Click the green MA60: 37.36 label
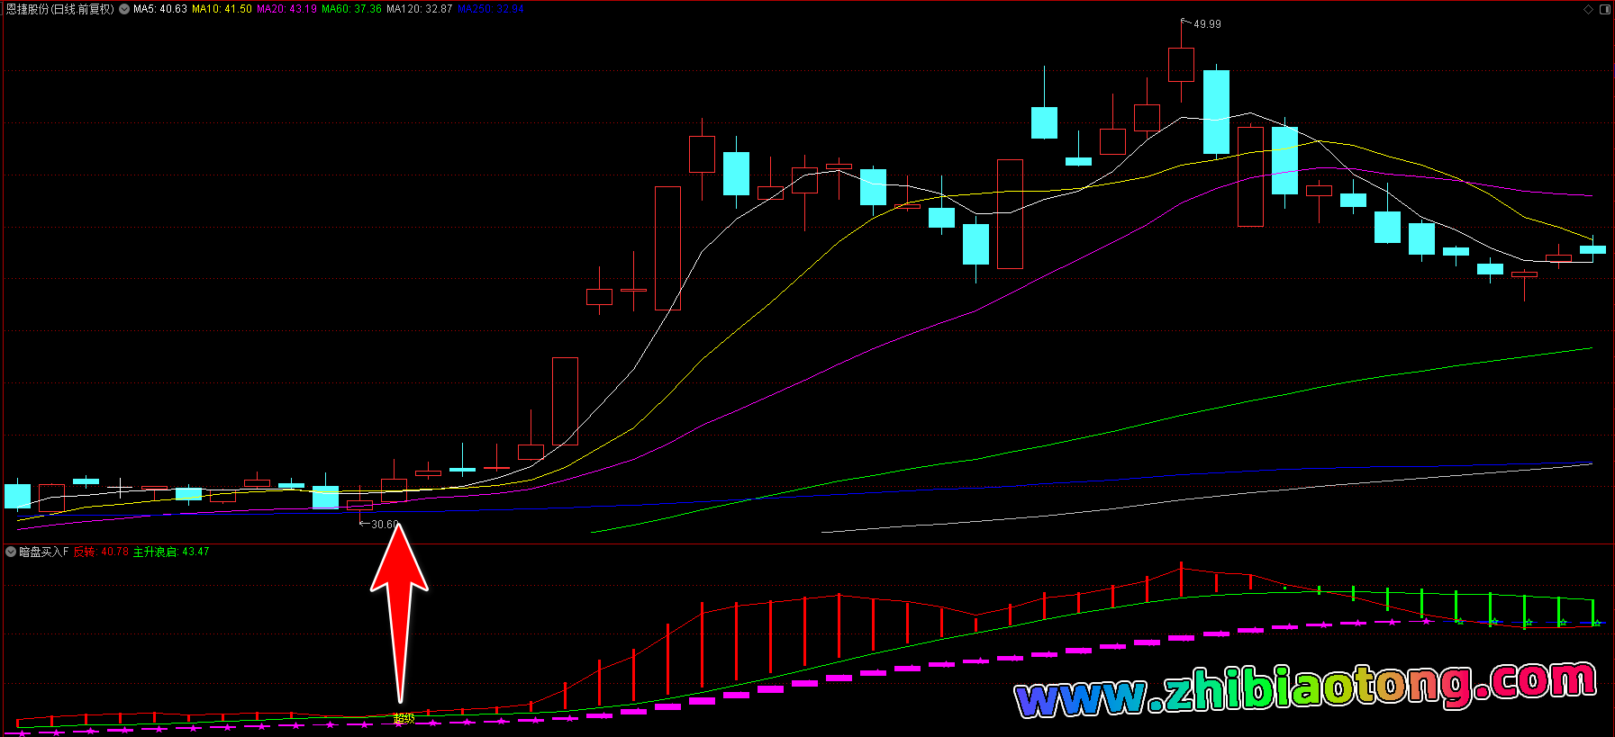1615x737 pixels. click(x=351, y=9)
